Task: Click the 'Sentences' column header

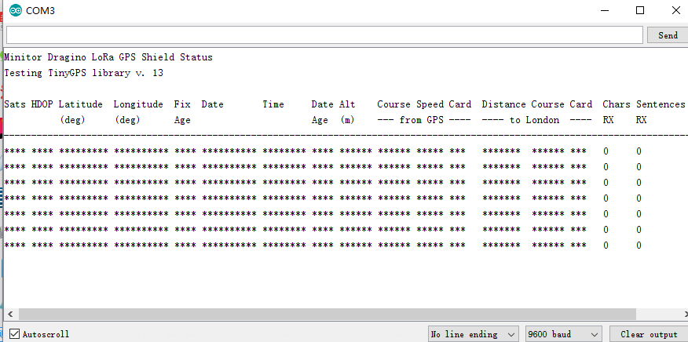Action: (x=661, y=104)
